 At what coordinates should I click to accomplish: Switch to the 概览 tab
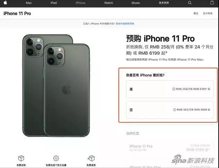click(196, 13)
